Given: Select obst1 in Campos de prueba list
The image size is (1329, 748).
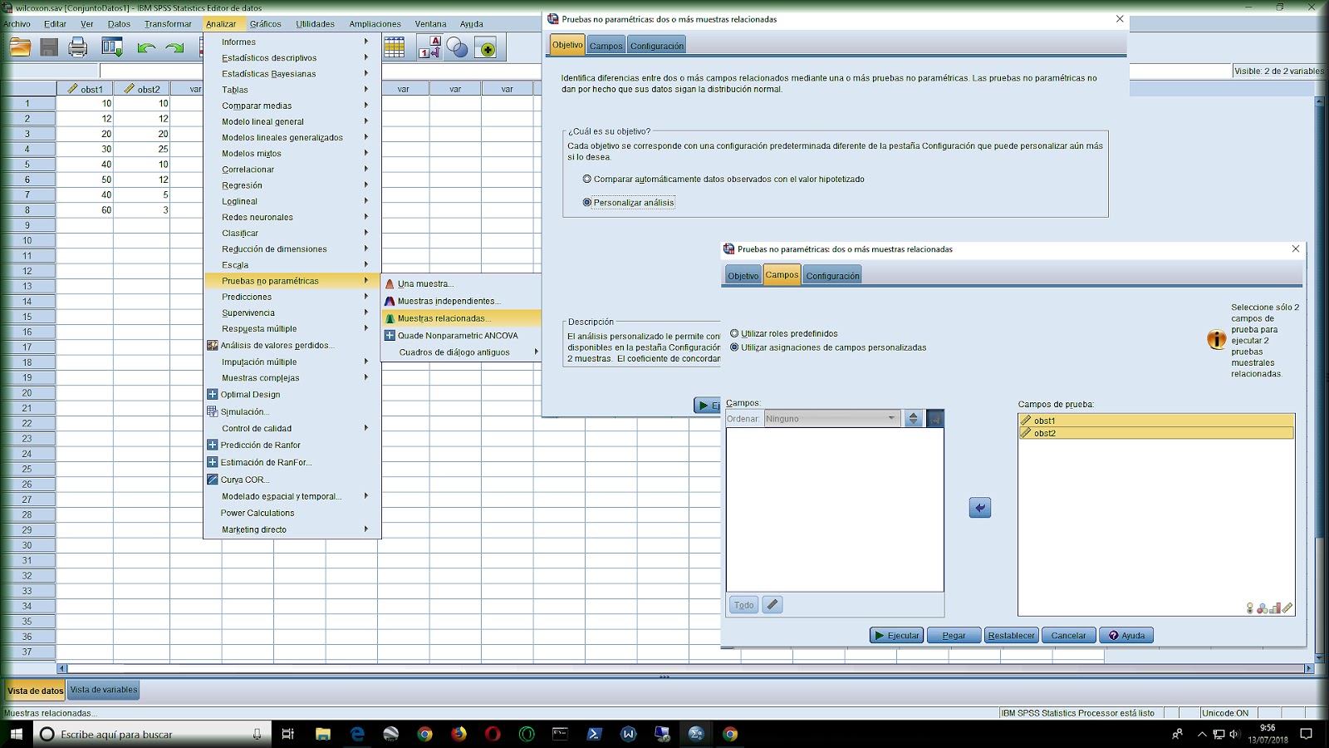Looking at the screenshot, I should click(1155, 421).
